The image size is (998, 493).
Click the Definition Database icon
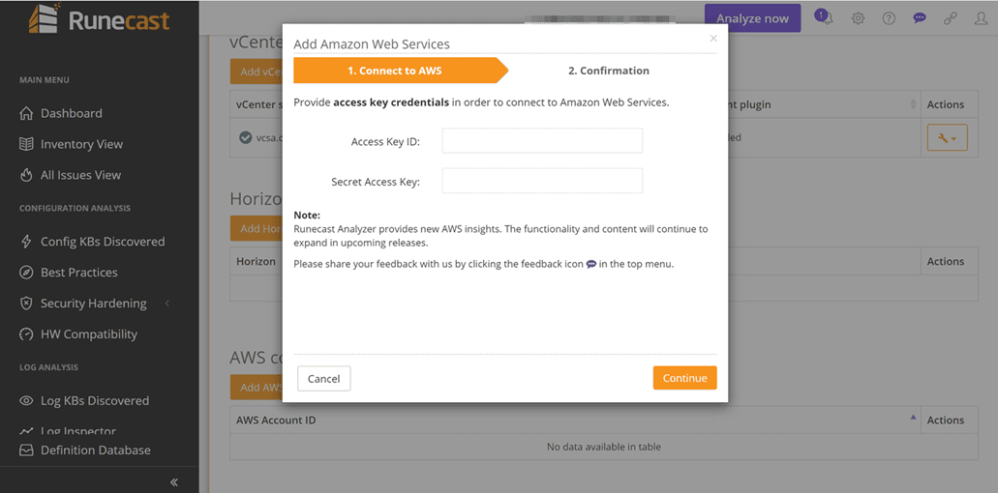(x=26, y=450)
